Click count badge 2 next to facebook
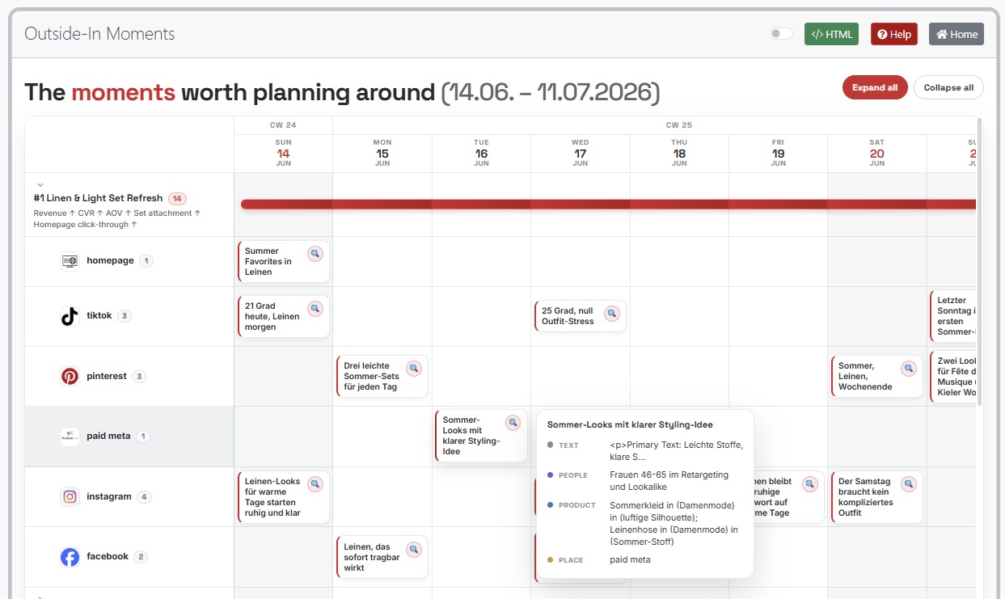This screenshot has height=599, width=1005. pyautogui.click(x=141, y=557)
